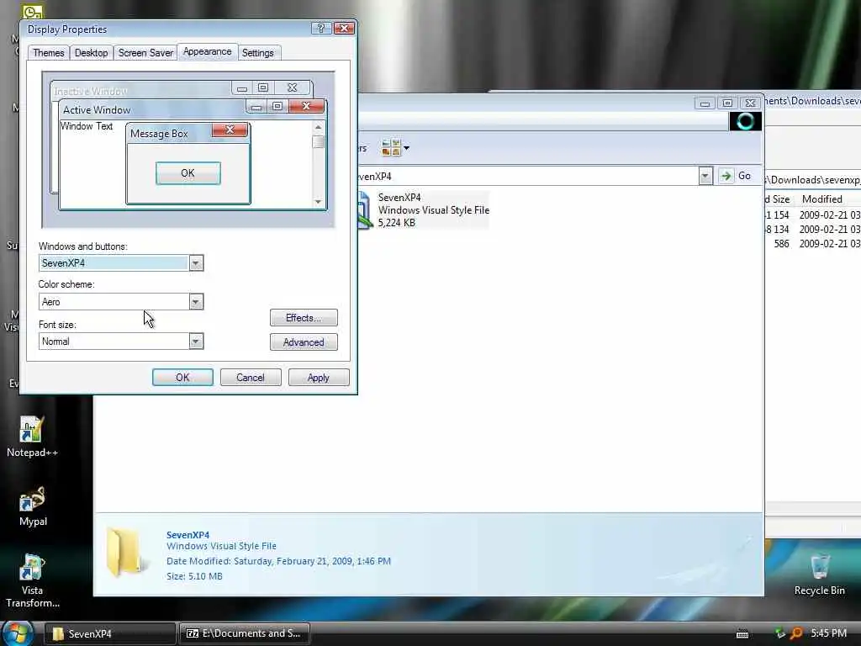Switch to E:\Documents taskbar window
Screen dimensions: 861x646
(245, 633)
